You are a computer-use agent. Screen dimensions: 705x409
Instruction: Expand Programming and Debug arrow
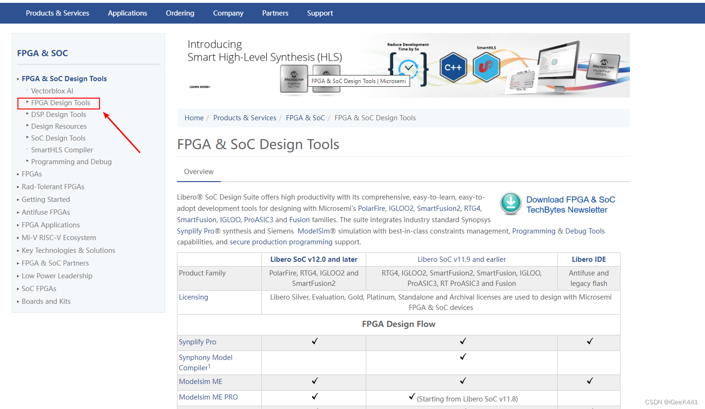click(27, 161)
